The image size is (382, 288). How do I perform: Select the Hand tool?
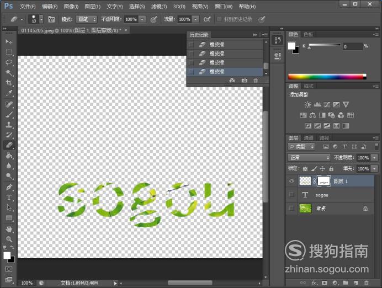click(9, 229)
